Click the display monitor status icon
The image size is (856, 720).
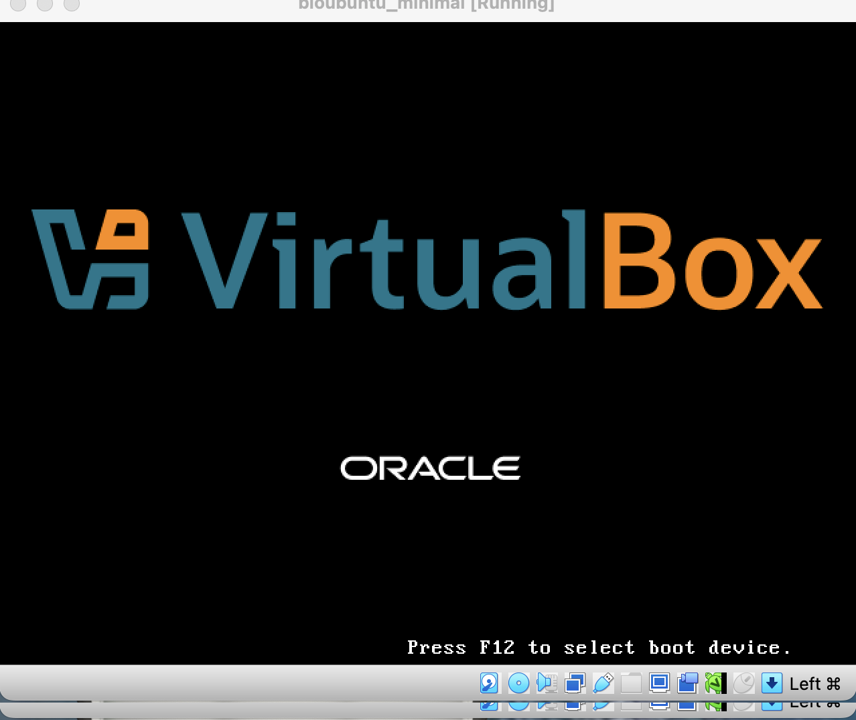659,683
